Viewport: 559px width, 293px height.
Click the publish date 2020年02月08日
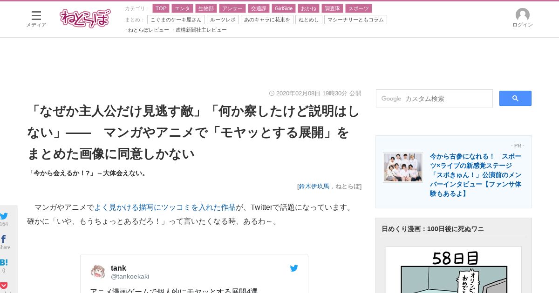pyautogui.click(x=319, y=93)
